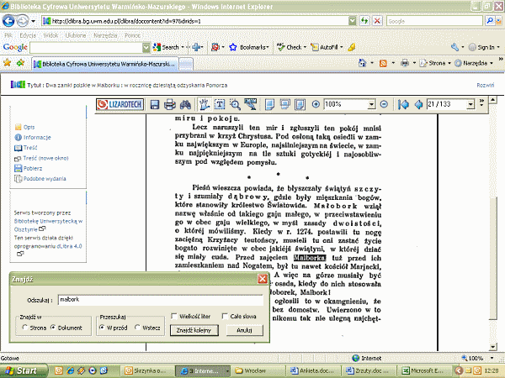505x378 pixels.
Task: Select the Strona radio button
Action: pos(24,328)
